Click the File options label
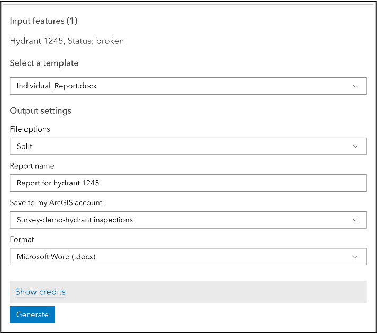The image size is (377, 334). pos(30,129)
